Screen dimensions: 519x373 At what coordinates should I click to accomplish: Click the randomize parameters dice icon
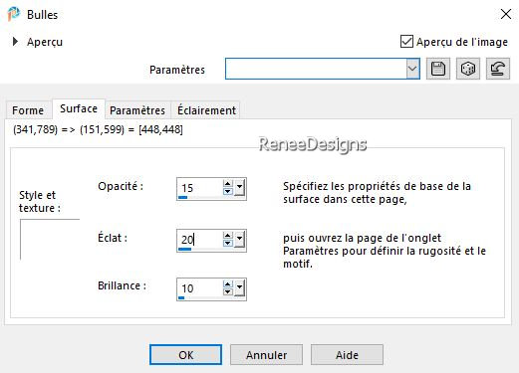[468, 69]
